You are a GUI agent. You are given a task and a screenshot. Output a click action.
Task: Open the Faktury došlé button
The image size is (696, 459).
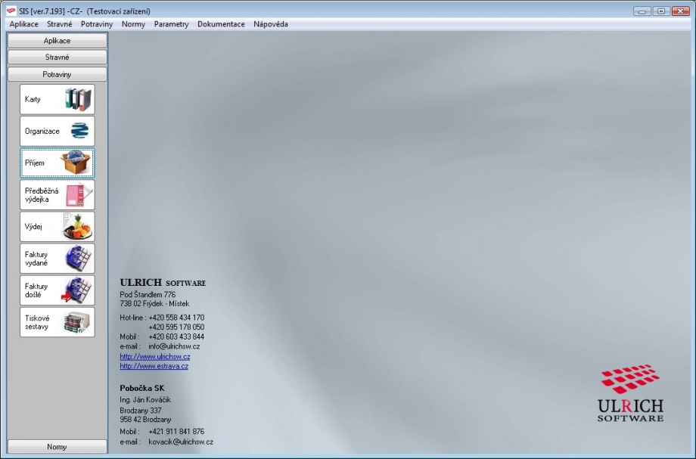(57, 290)
